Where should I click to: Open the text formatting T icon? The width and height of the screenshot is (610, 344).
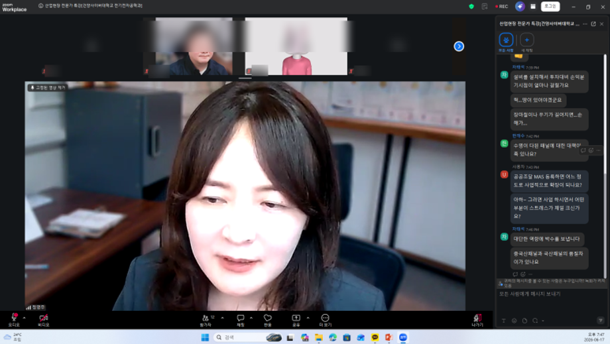tap(504, 321)
